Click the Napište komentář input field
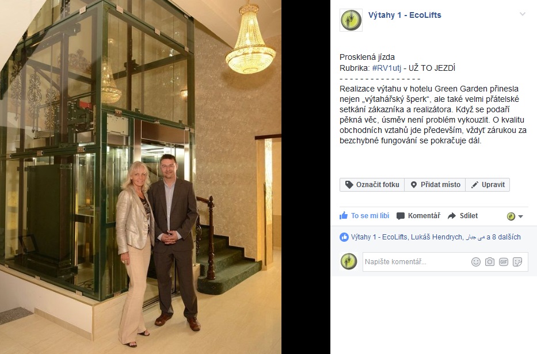 coord(416,262)
